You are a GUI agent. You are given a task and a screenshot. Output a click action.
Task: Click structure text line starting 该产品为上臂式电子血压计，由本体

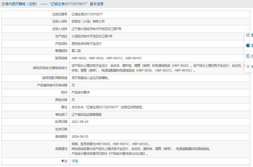[158, 66]
